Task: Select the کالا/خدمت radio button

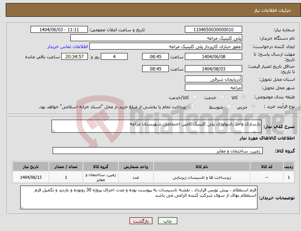Action: 195,97
